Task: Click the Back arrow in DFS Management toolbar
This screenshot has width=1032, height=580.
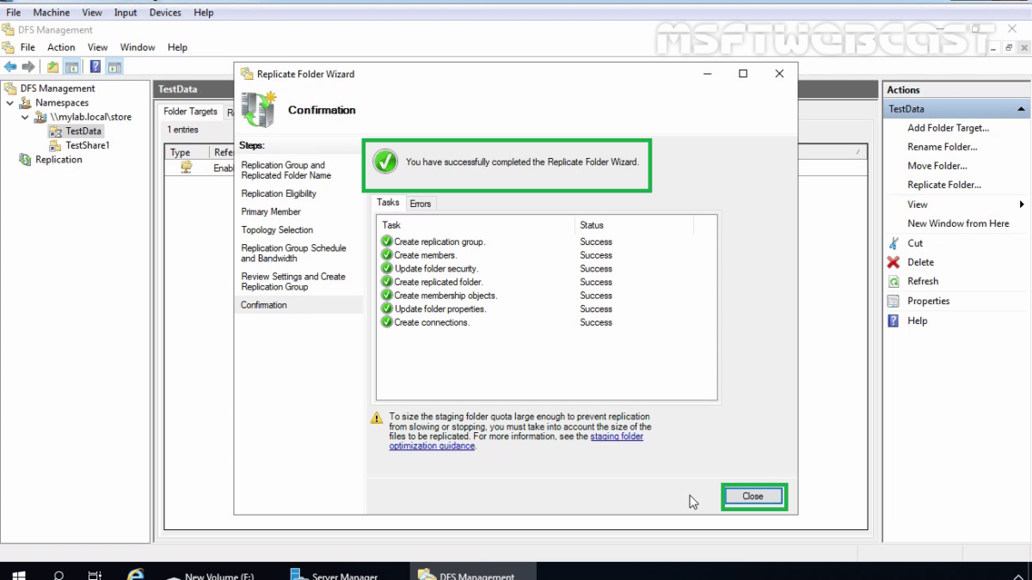Action: 10,67
